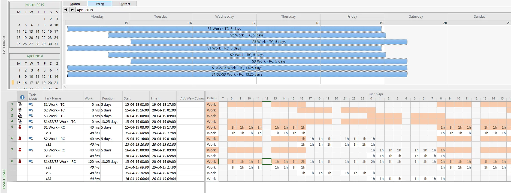Click the Finish column header
Viewport: 511px width, 193px height.
coord(163,97)
